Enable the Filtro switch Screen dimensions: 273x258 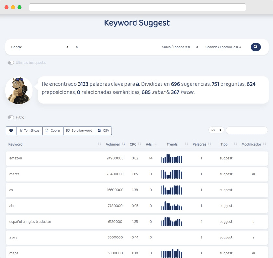click(x=11, y=117)
